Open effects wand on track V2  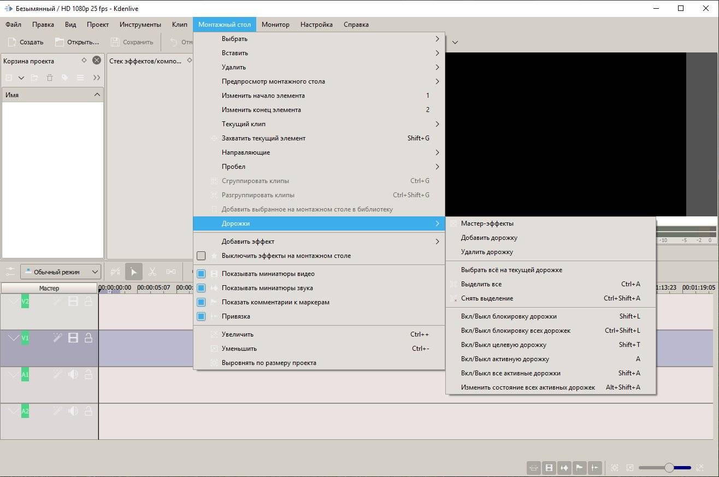[x=57, y=301]
